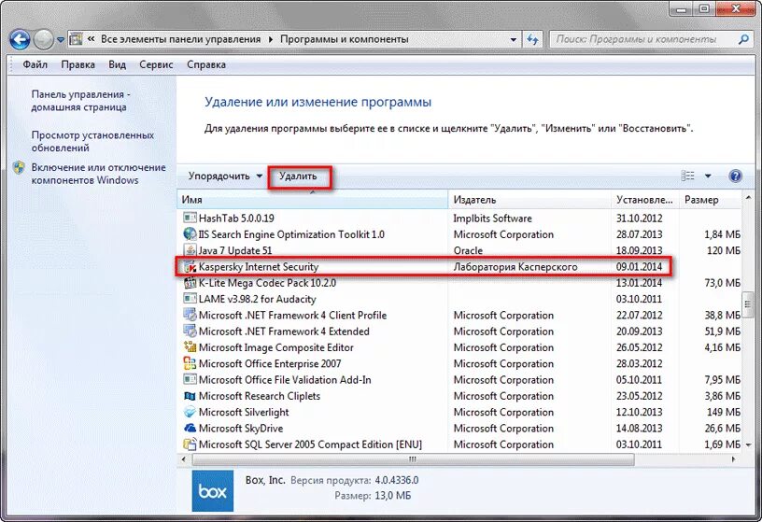Click 'Программы и компоненты' breadcrumb segment

(344, 39)
